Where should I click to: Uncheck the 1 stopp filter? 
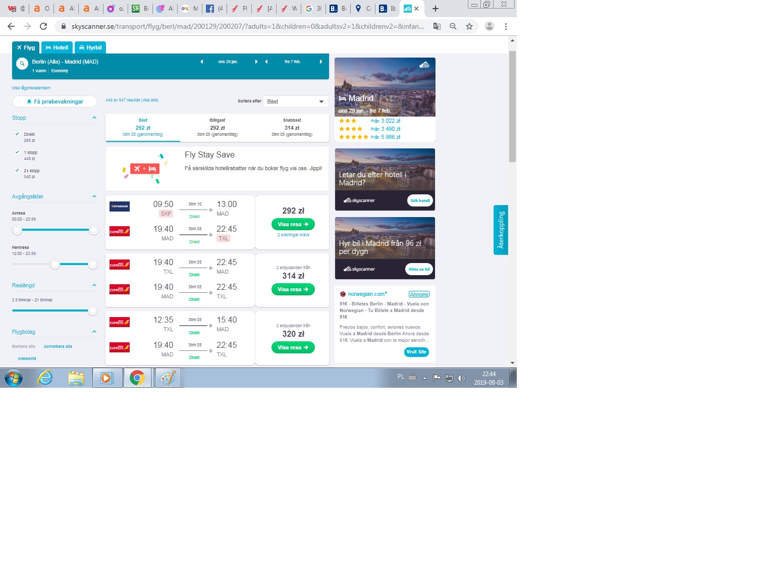(x=17, y=152)
